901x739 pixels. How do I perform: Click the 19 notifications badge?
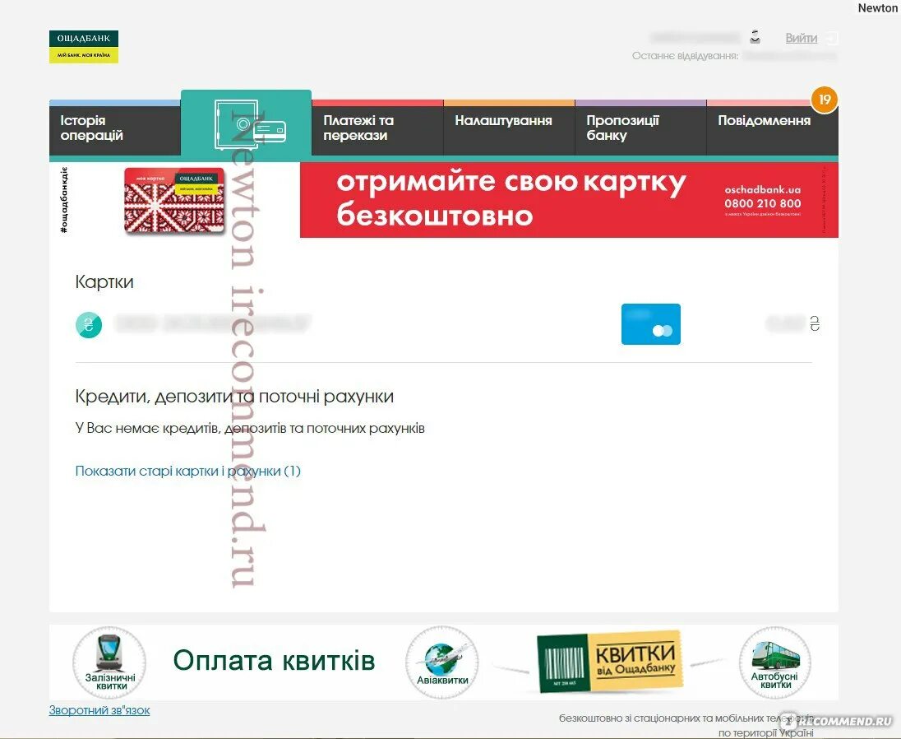click(825, 100)
